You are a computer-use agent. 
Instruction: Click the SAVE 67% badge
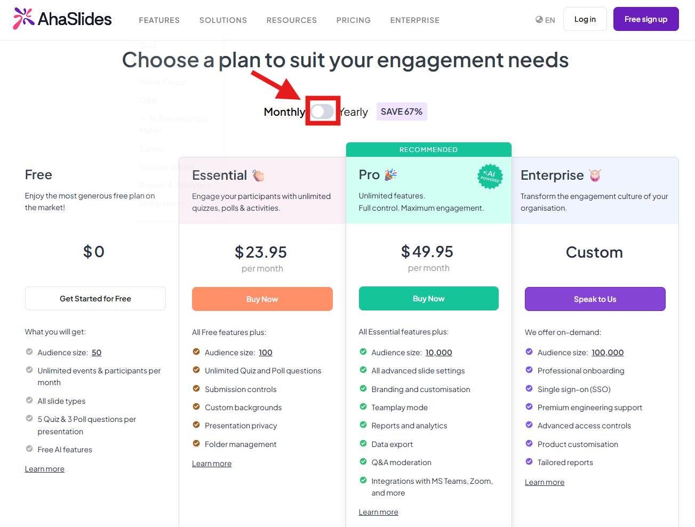click(x=402, y=111)
